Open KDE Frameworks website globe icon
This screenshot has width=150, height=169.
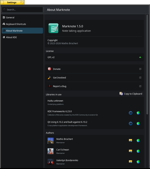point(138,113)
